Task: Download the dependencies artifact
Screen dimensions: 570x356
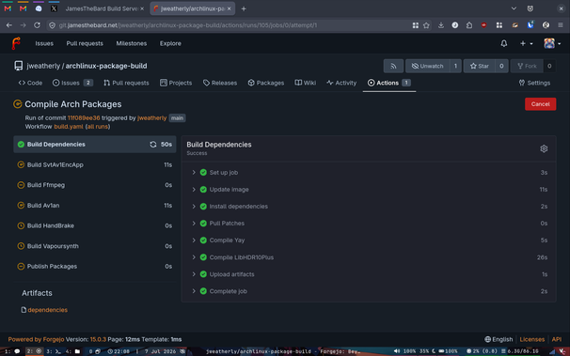Action: pyautogui.click(x=48, y=310)
